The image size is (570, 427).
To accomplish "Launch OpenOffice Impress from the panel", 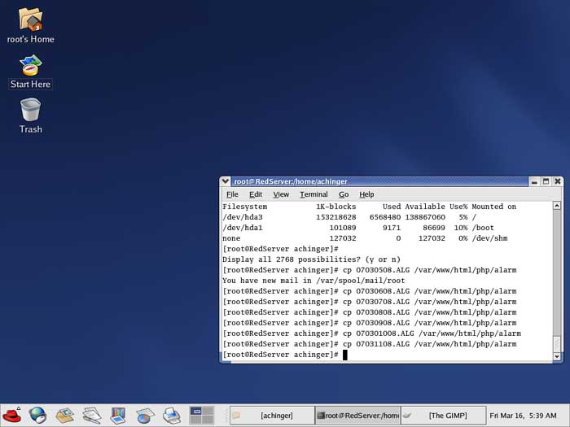I will tap(118, 416).
